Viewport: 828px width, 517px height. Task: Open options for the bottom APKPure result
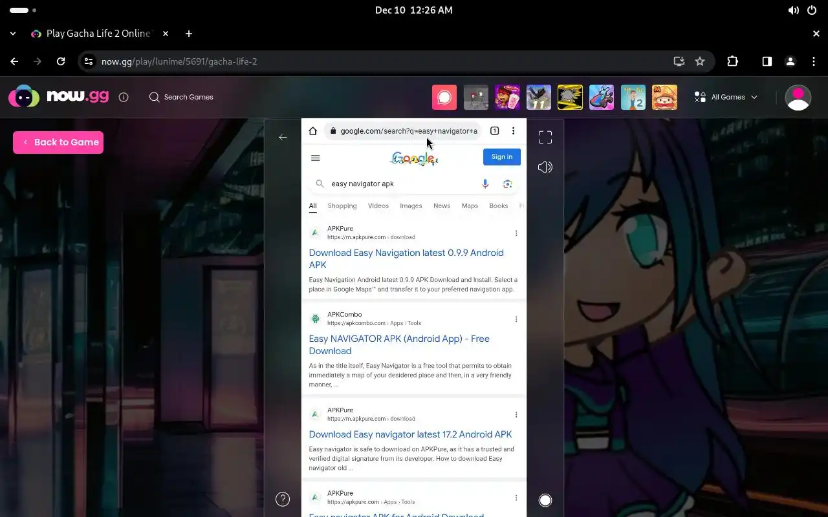[516, 498]
